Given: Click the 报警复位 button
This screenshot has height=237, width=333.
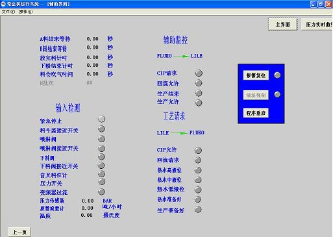Looking at the screenshot, I should (256, 75).
